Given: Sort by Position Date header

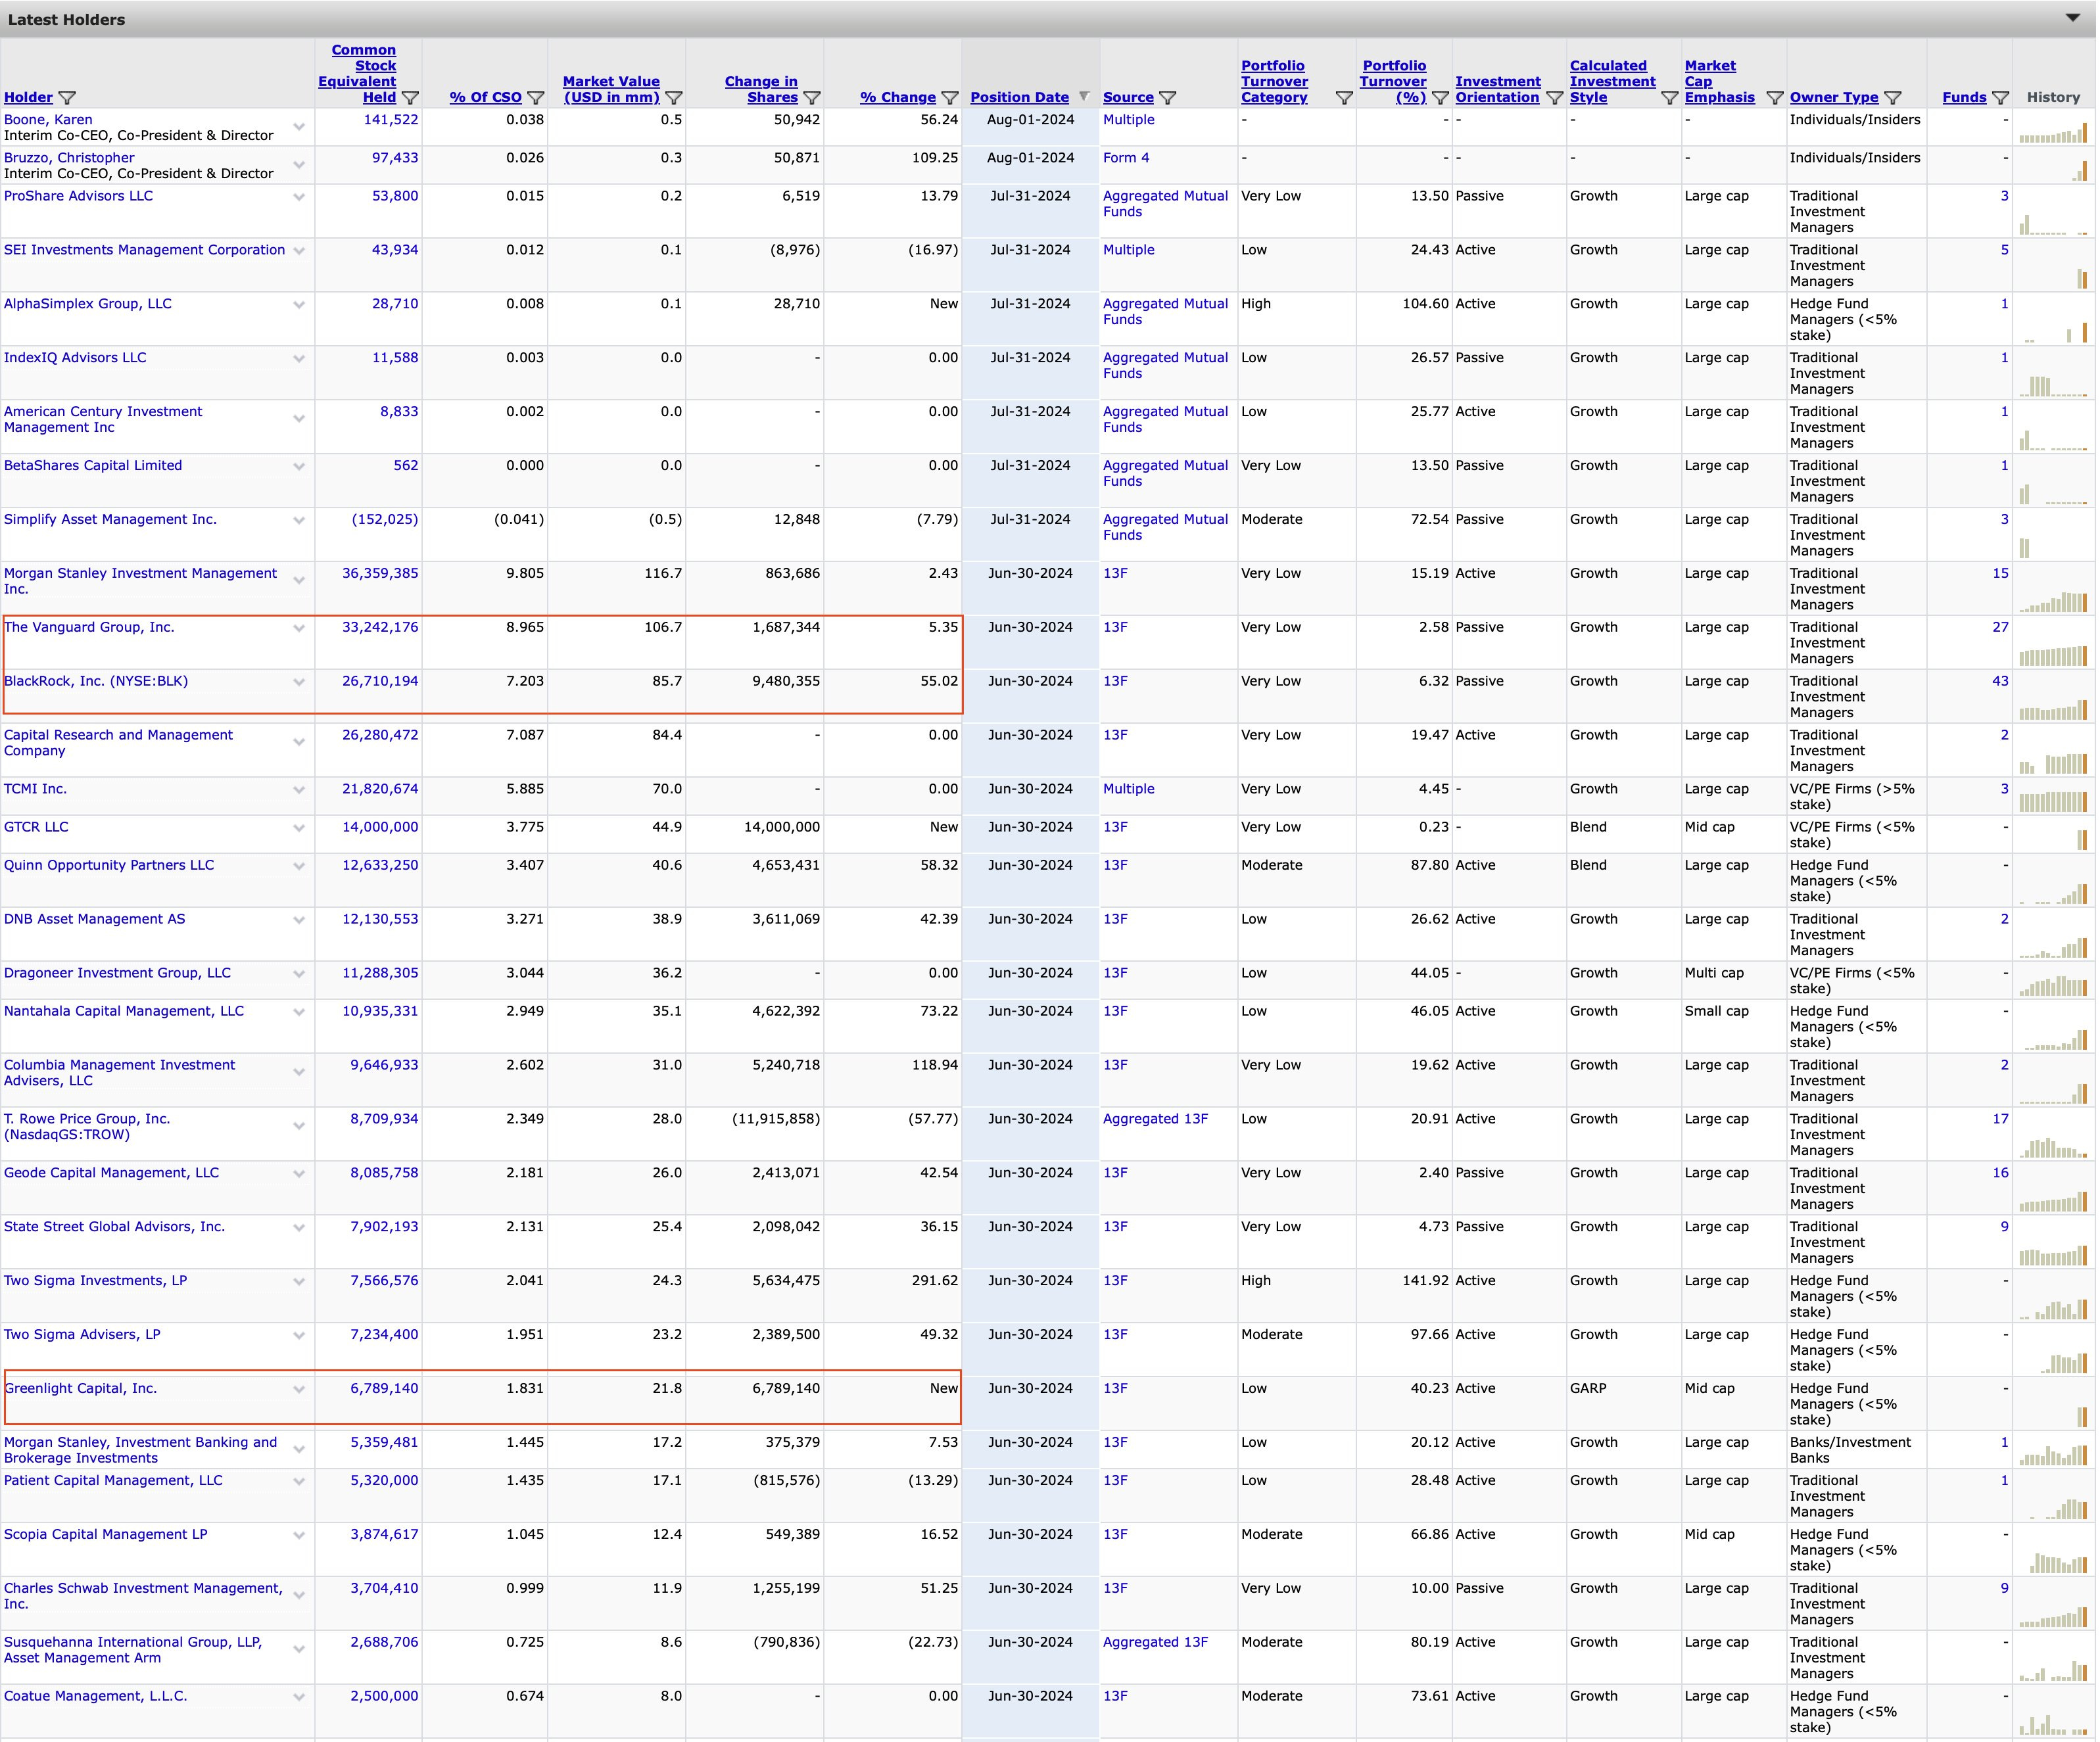Looking at the screenshot, I should [1019, 97].
